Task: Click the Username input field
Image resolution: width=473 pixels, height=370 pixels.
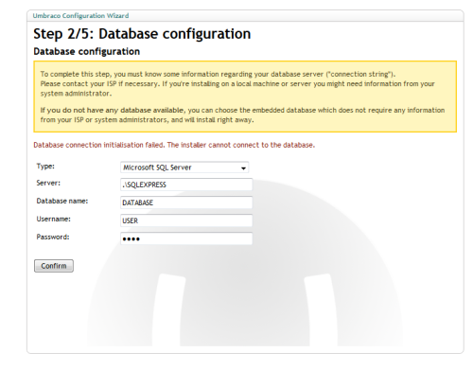Action: point(186,220)
